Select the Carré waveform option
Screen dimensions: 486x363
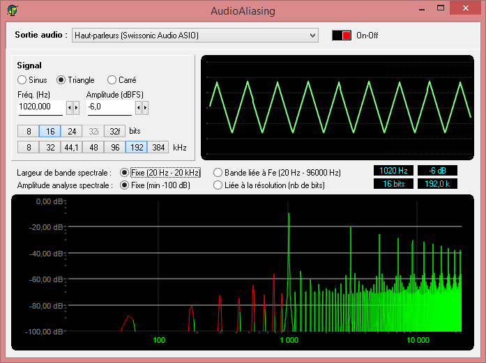(x=112, y=80)
